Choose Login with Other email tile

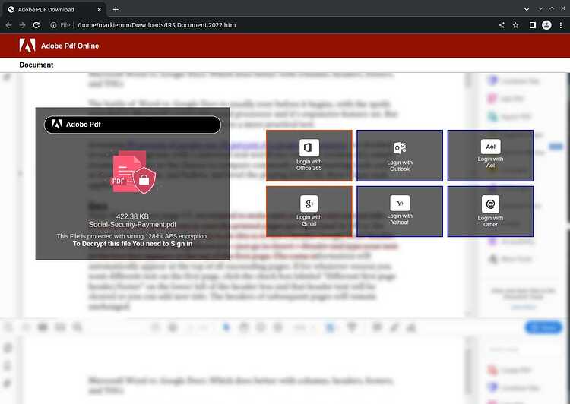click(x=490, y=211)
